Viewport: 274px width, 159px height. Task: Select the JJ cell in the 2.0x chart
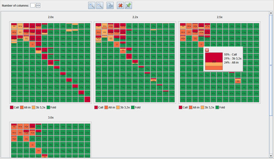tap(32, 44)
